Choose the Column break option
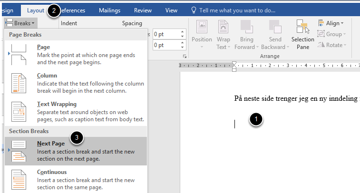This screenshot has height=193, width=360. pos(76,83)
